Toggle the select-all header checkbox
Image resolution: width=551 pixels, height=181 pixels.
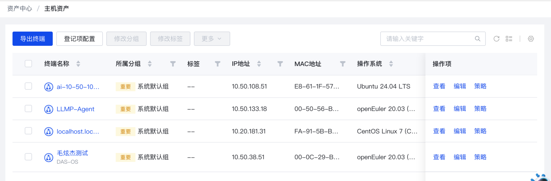pos(29,64)
